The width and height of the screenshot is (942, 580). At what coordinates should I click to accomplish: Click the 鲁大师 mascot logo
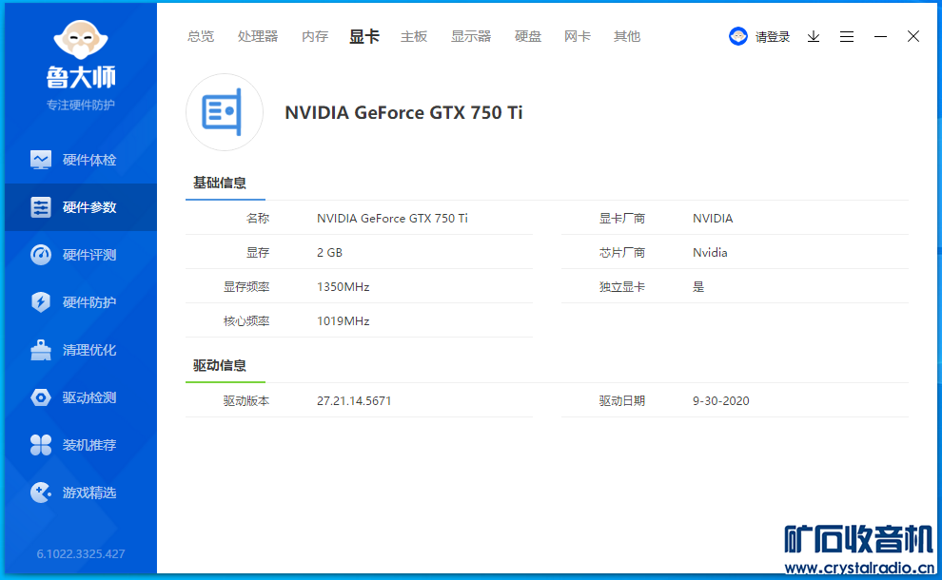tap(81, 41)
